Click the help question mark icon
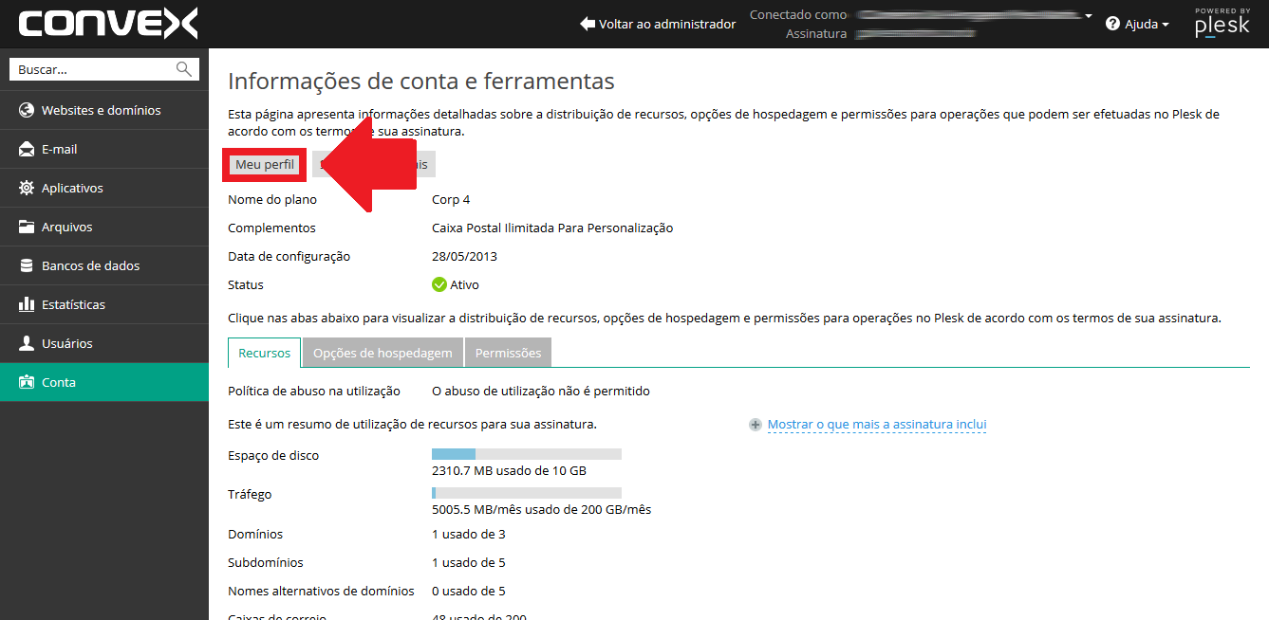Image resolution: width=1269 pixels, height=620 pixels. 1113,24
